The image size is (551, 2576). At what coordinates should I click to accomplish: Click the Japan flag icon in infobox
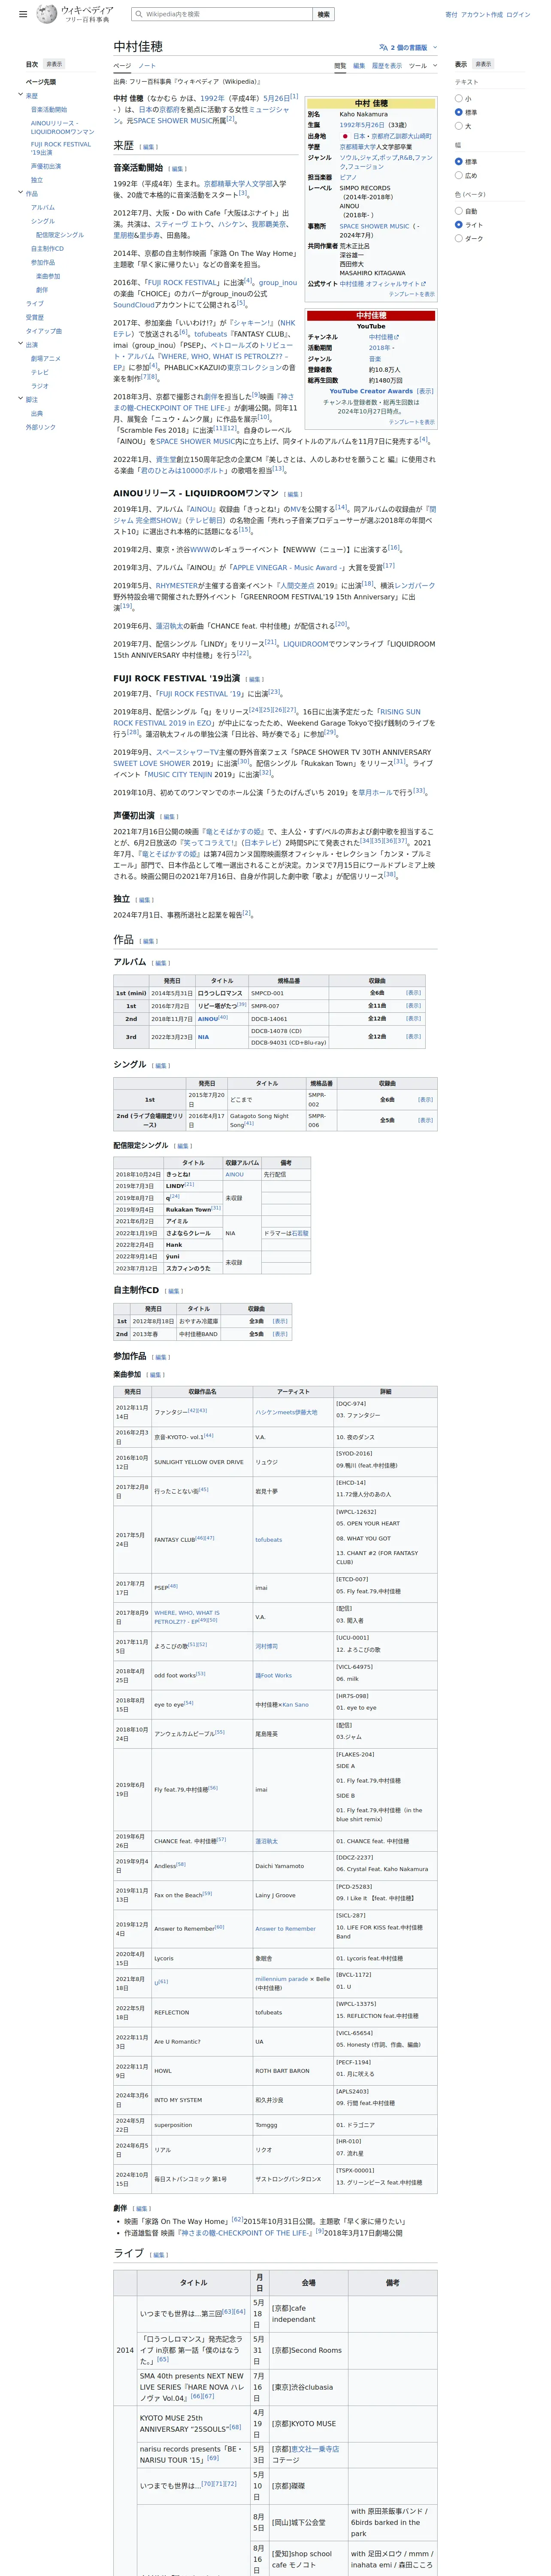(x=345, y=136)
